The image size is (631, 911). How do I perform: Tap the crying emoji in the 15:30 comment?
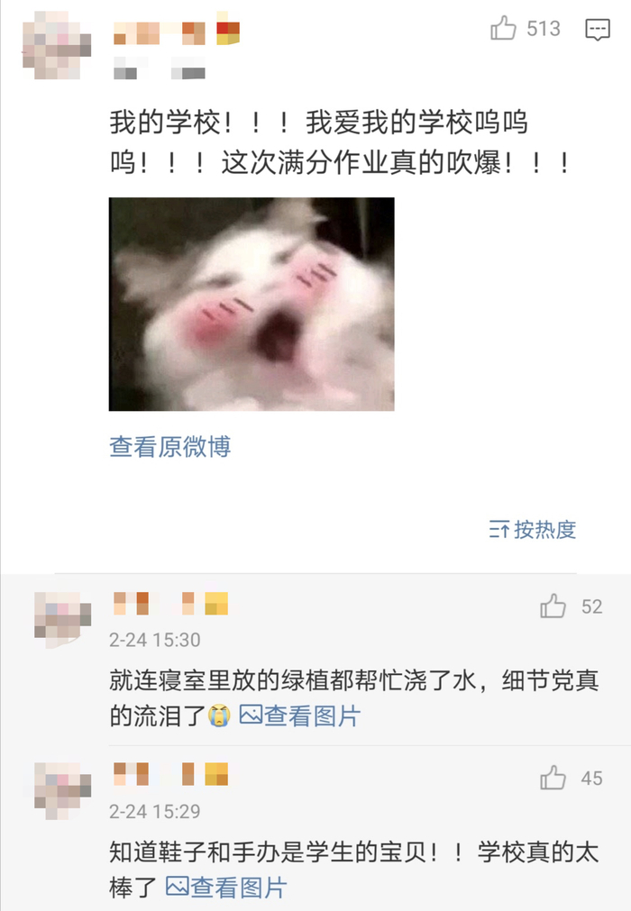[x=219, y=715]
